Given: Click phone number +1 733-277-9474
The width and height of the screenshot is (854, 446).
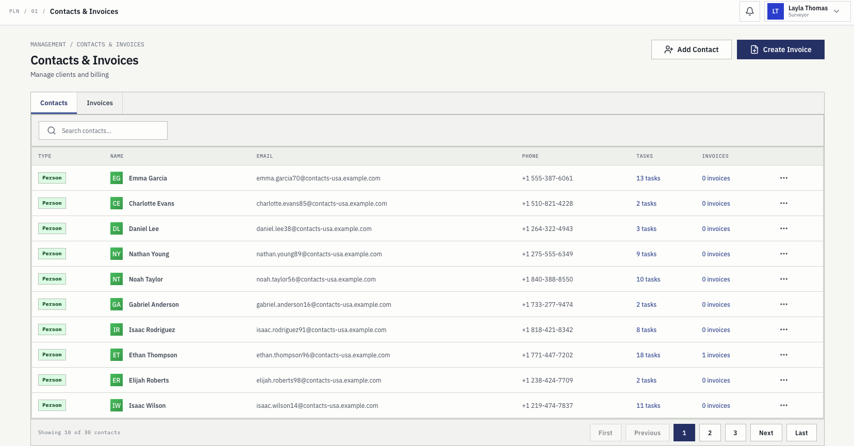Looking at the screenshot, I should point(547,305).
